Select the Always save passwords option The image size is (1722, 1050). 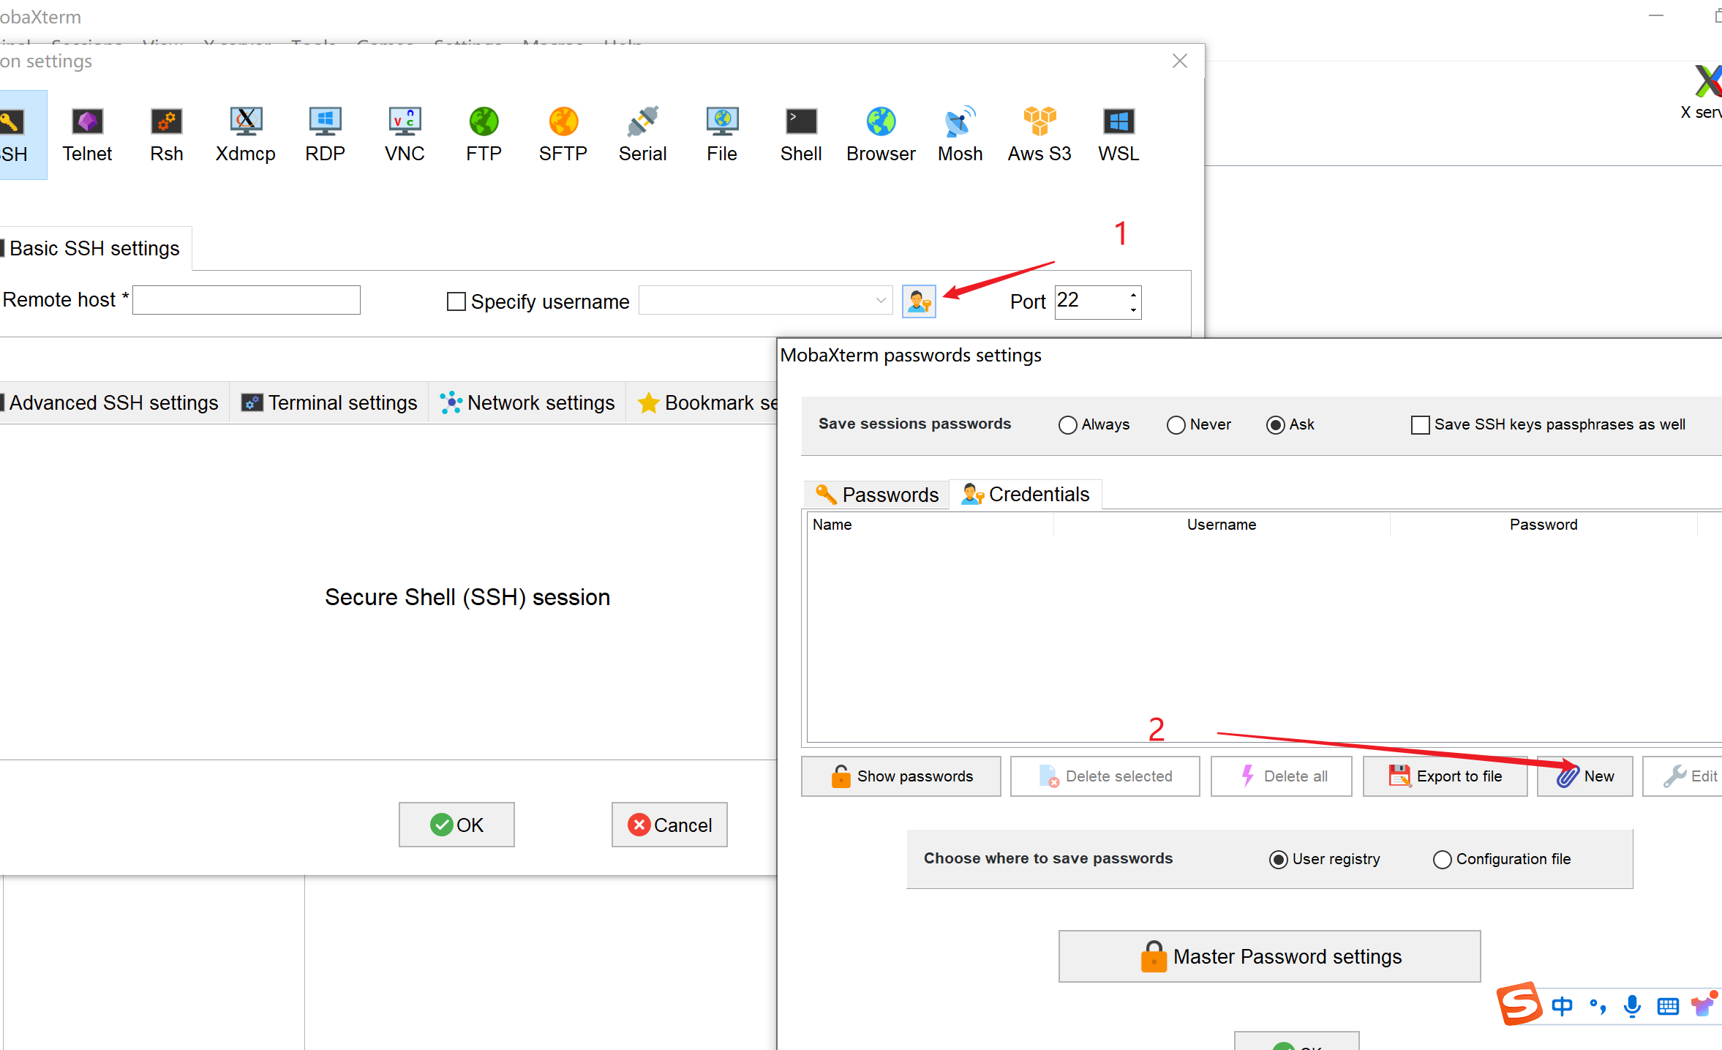pyautogui.click(x=1067, y=425)
